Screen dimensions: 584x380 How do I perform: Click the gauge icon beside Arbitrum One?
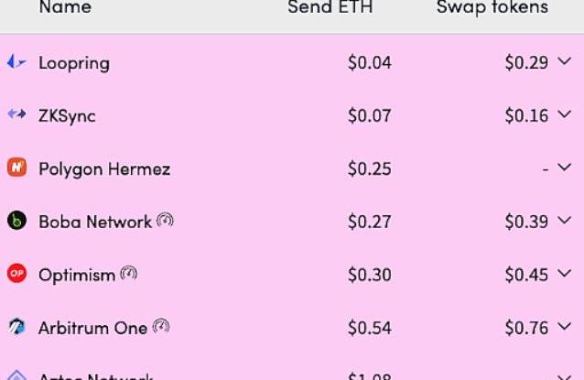coord(161,326)
